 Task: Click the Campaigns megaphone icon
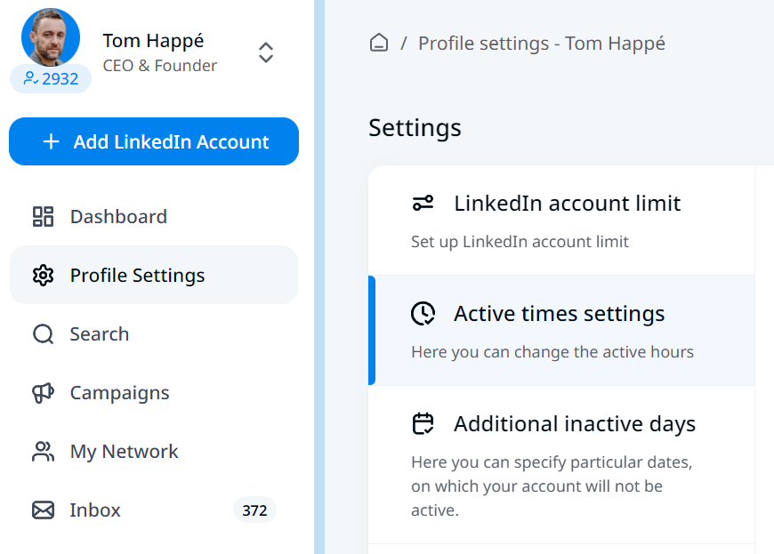[x=43, y=393]
